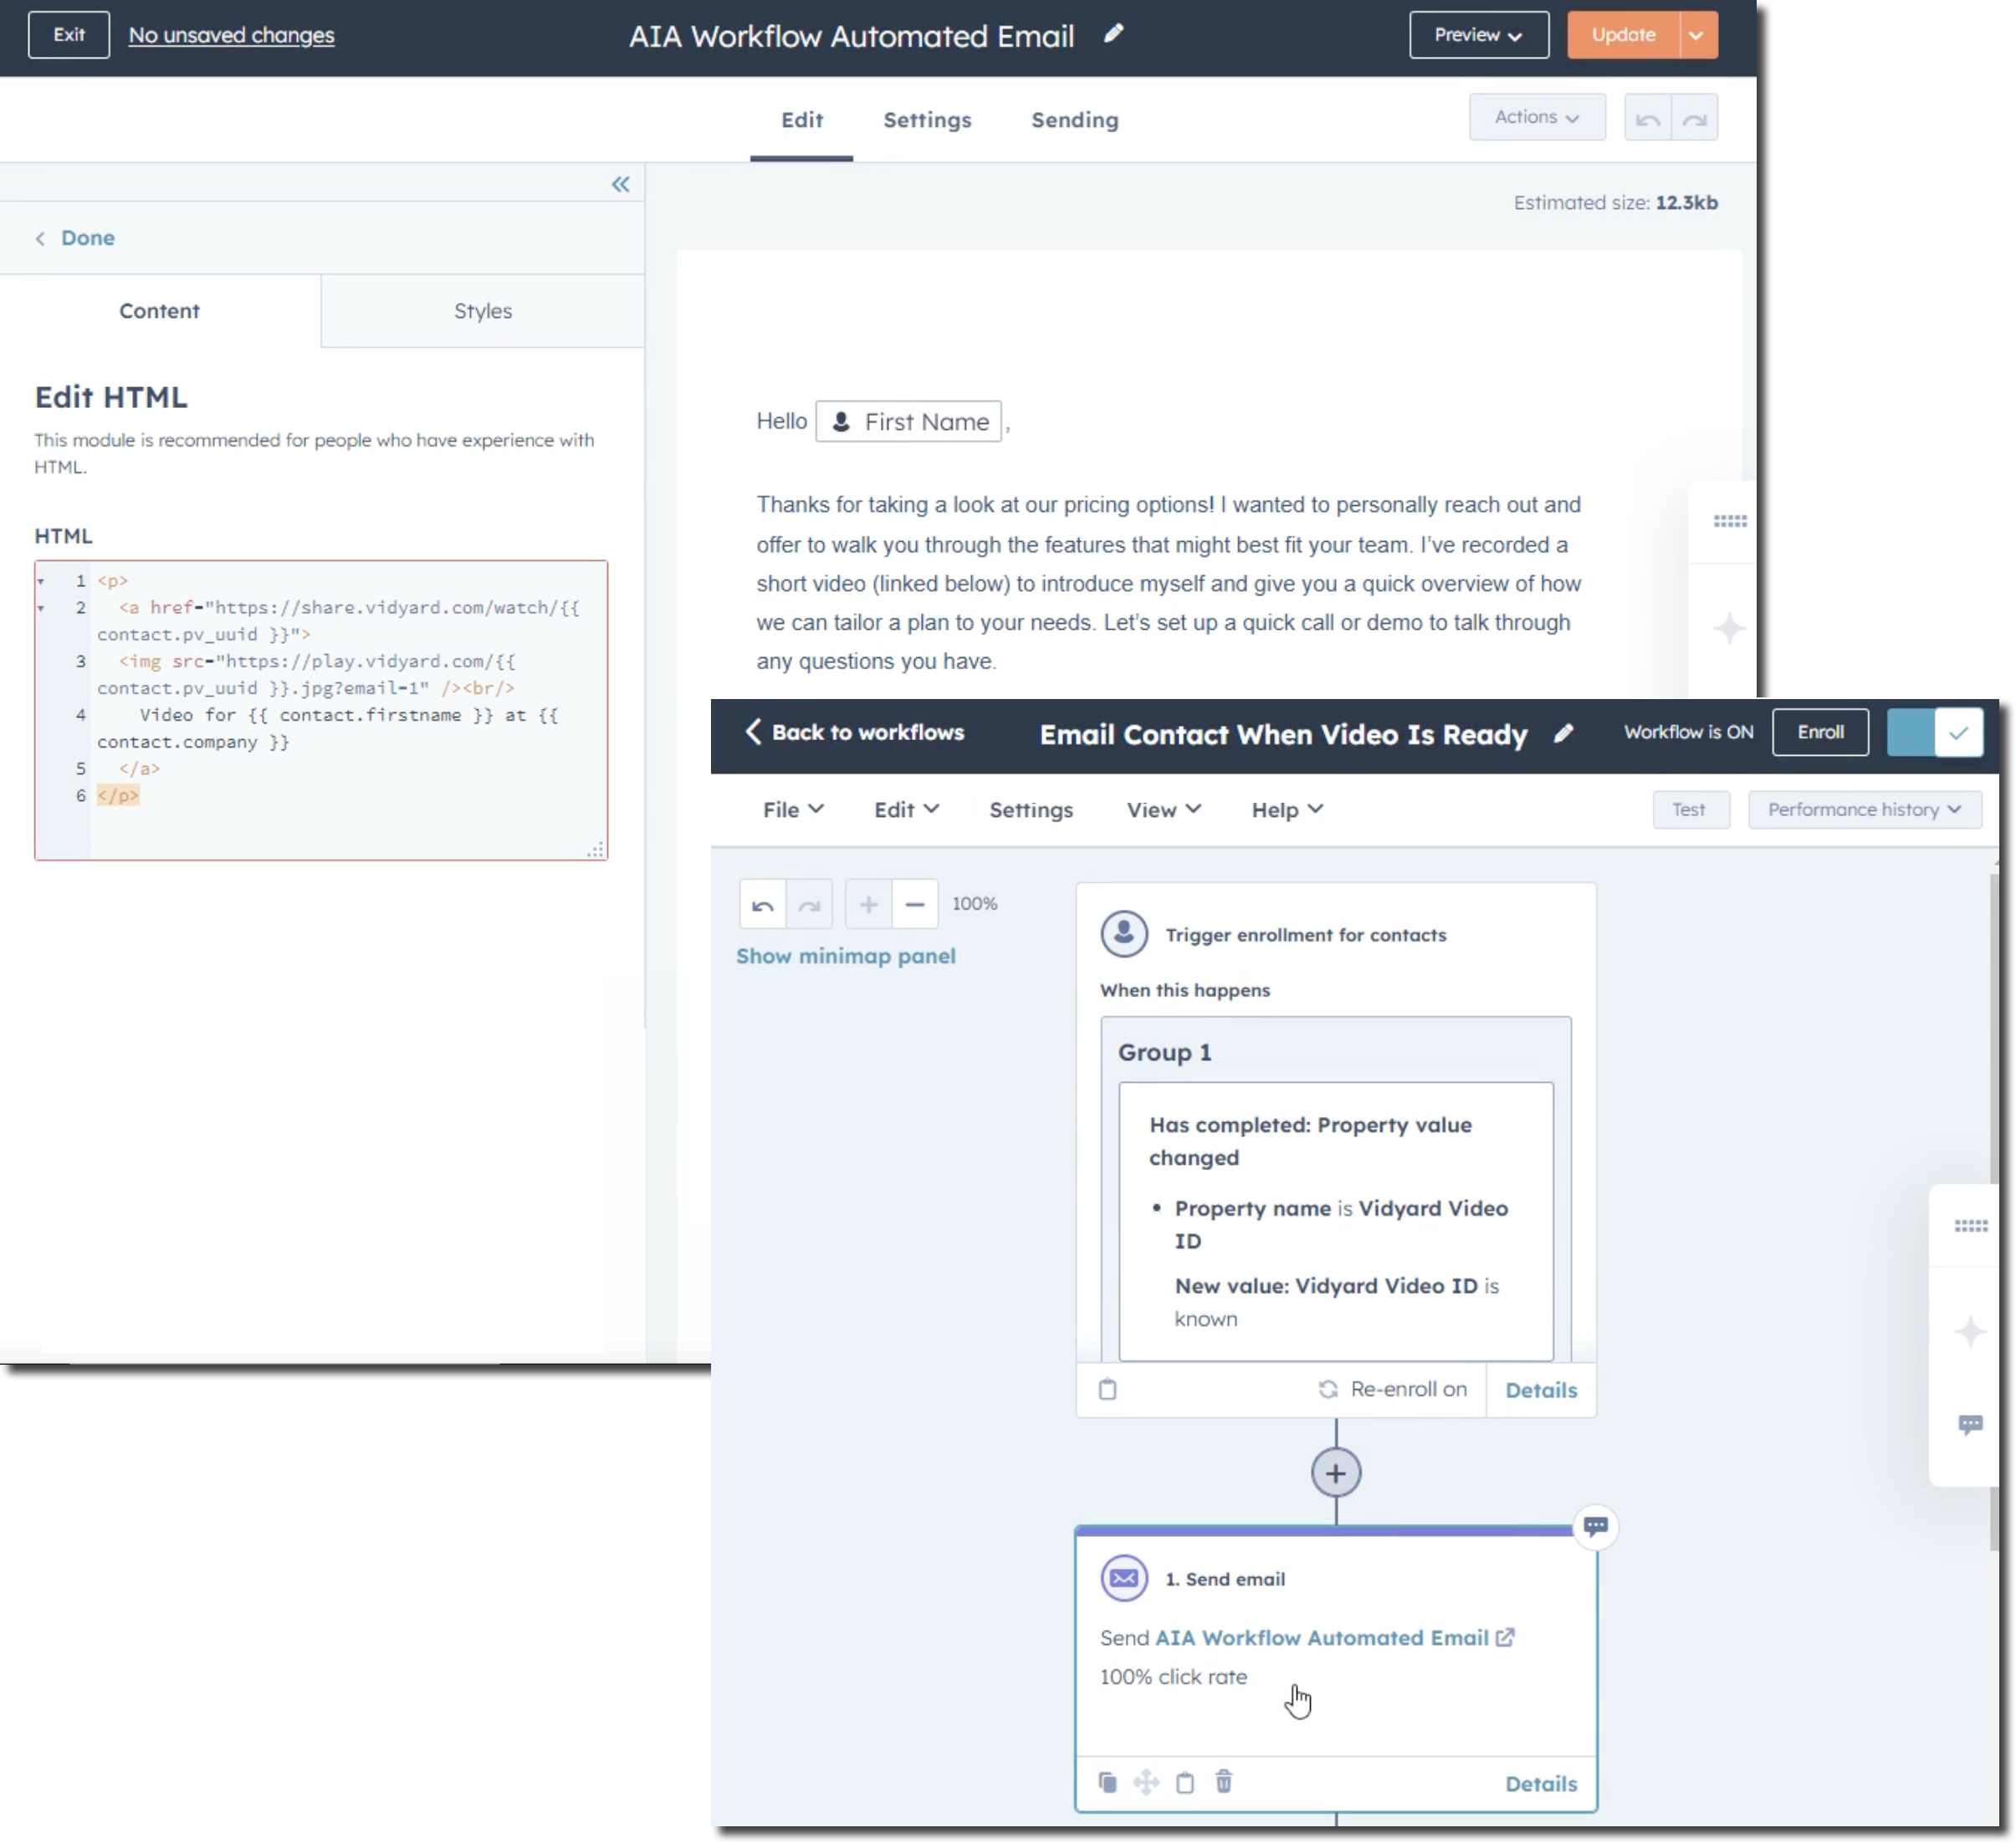Viewport: 2016px width, 1843px height.
Task: Move the Send email action
Action: pyautogui.click(x=1146, y=1782)
